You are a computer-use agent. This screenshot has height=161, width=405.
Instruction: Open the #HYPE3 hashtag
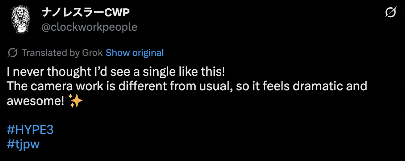[x=30, y=130]
